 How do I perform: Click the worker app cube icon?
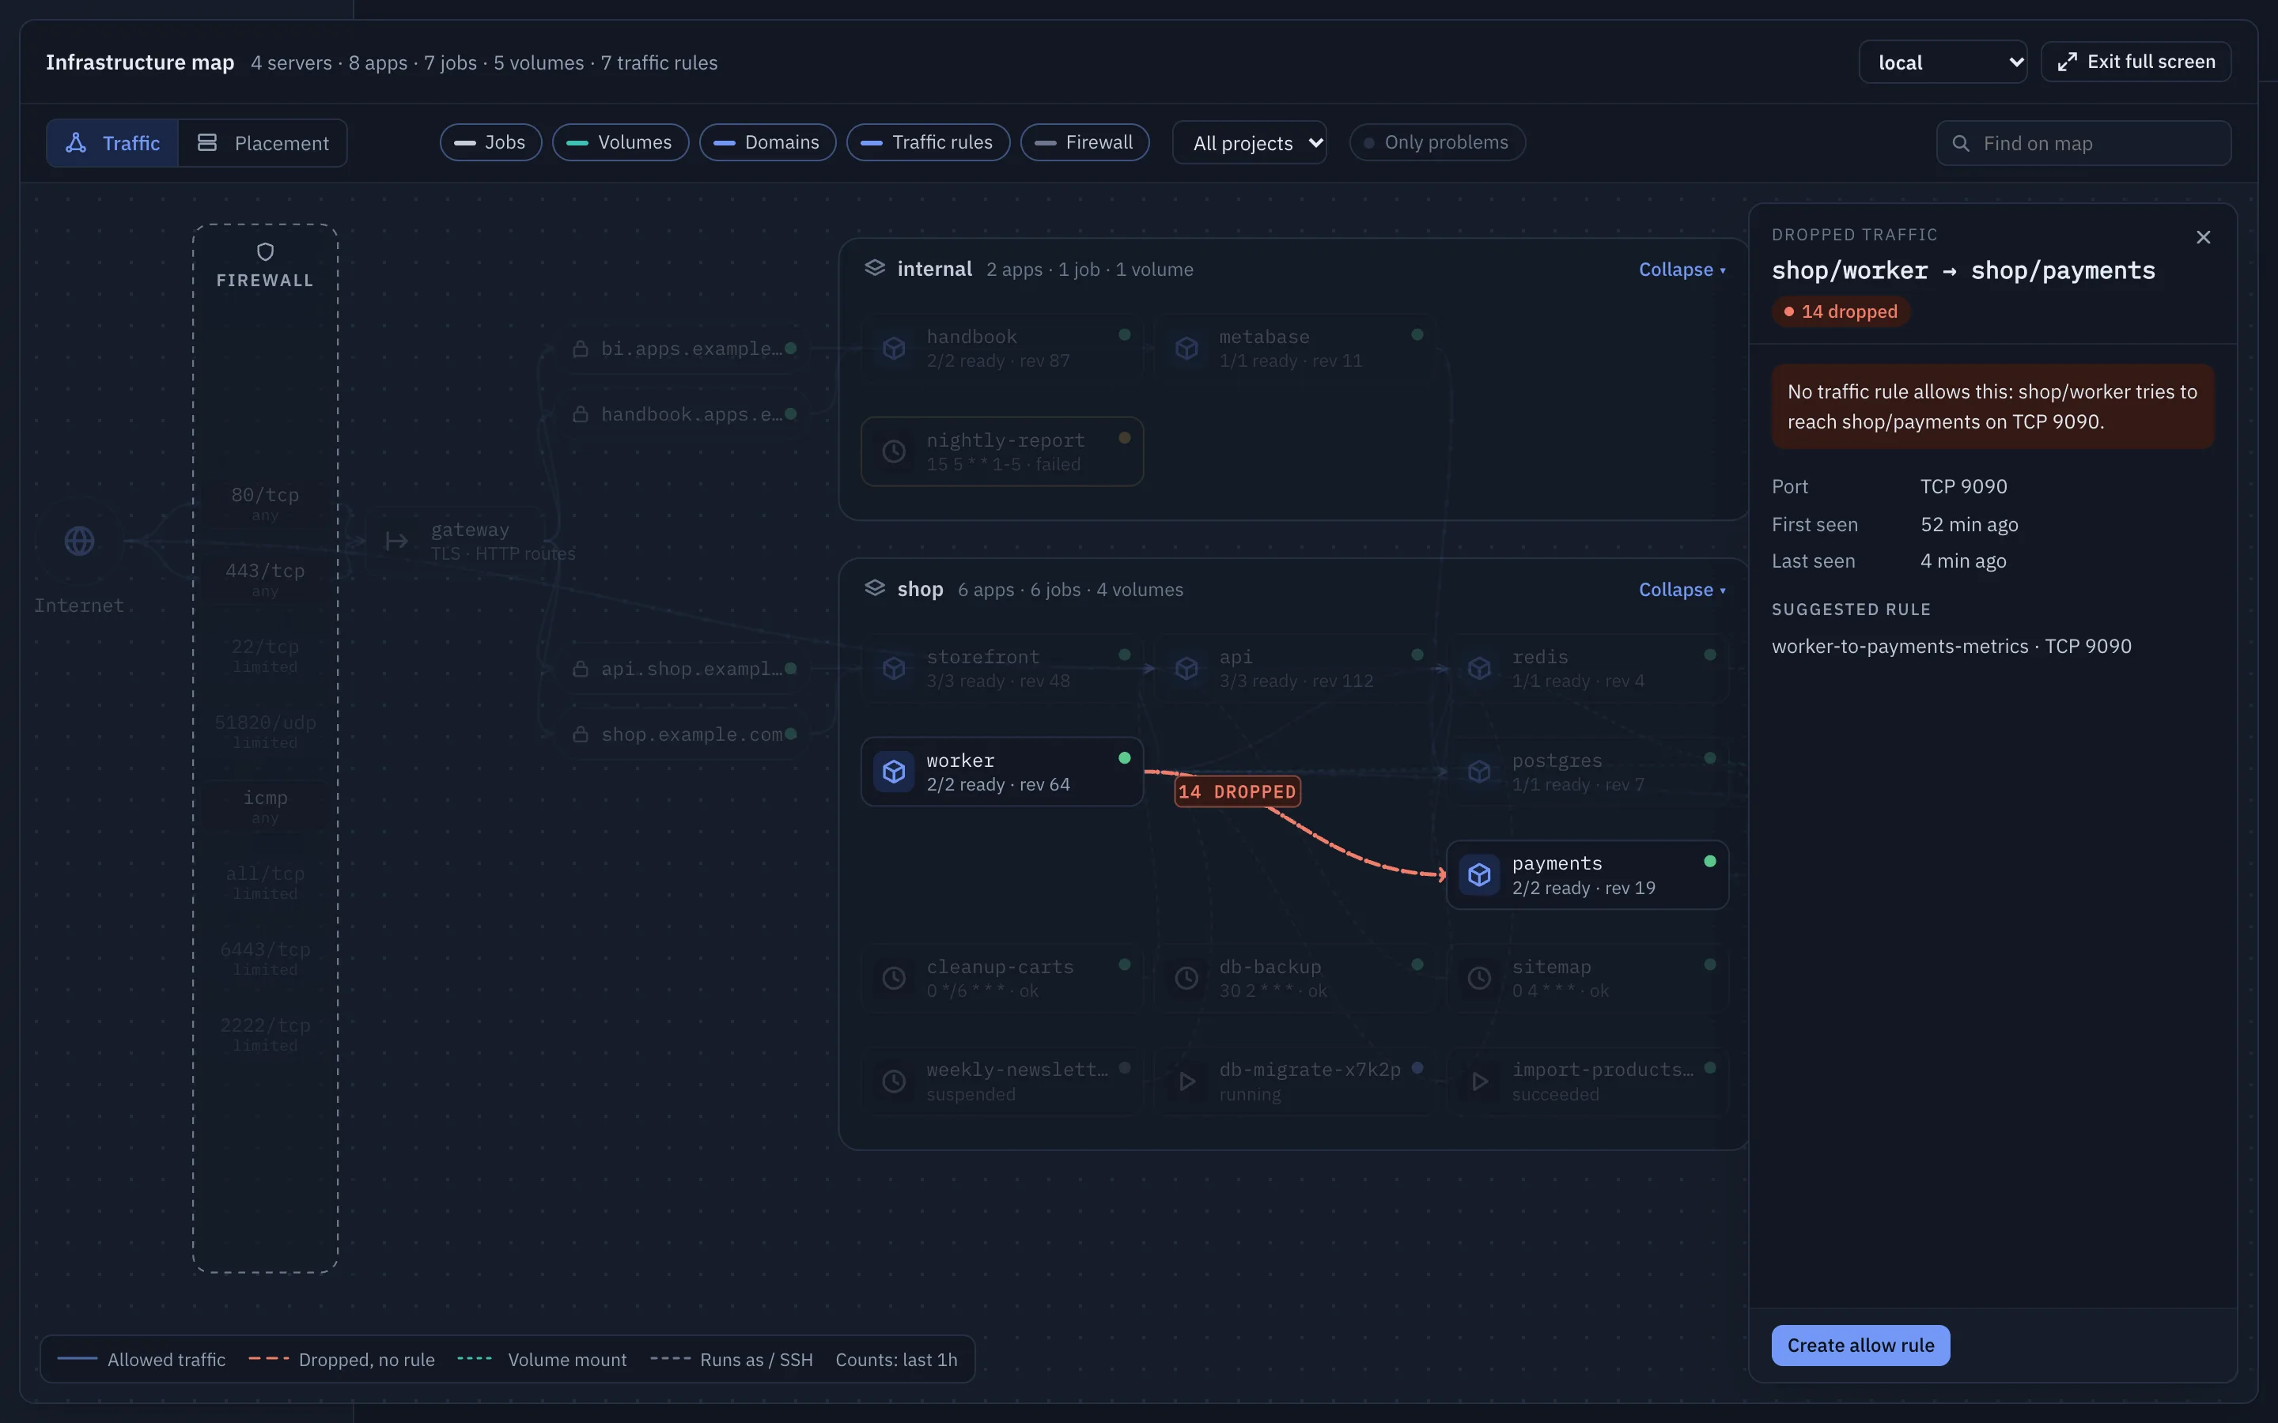tap(893, 772)
